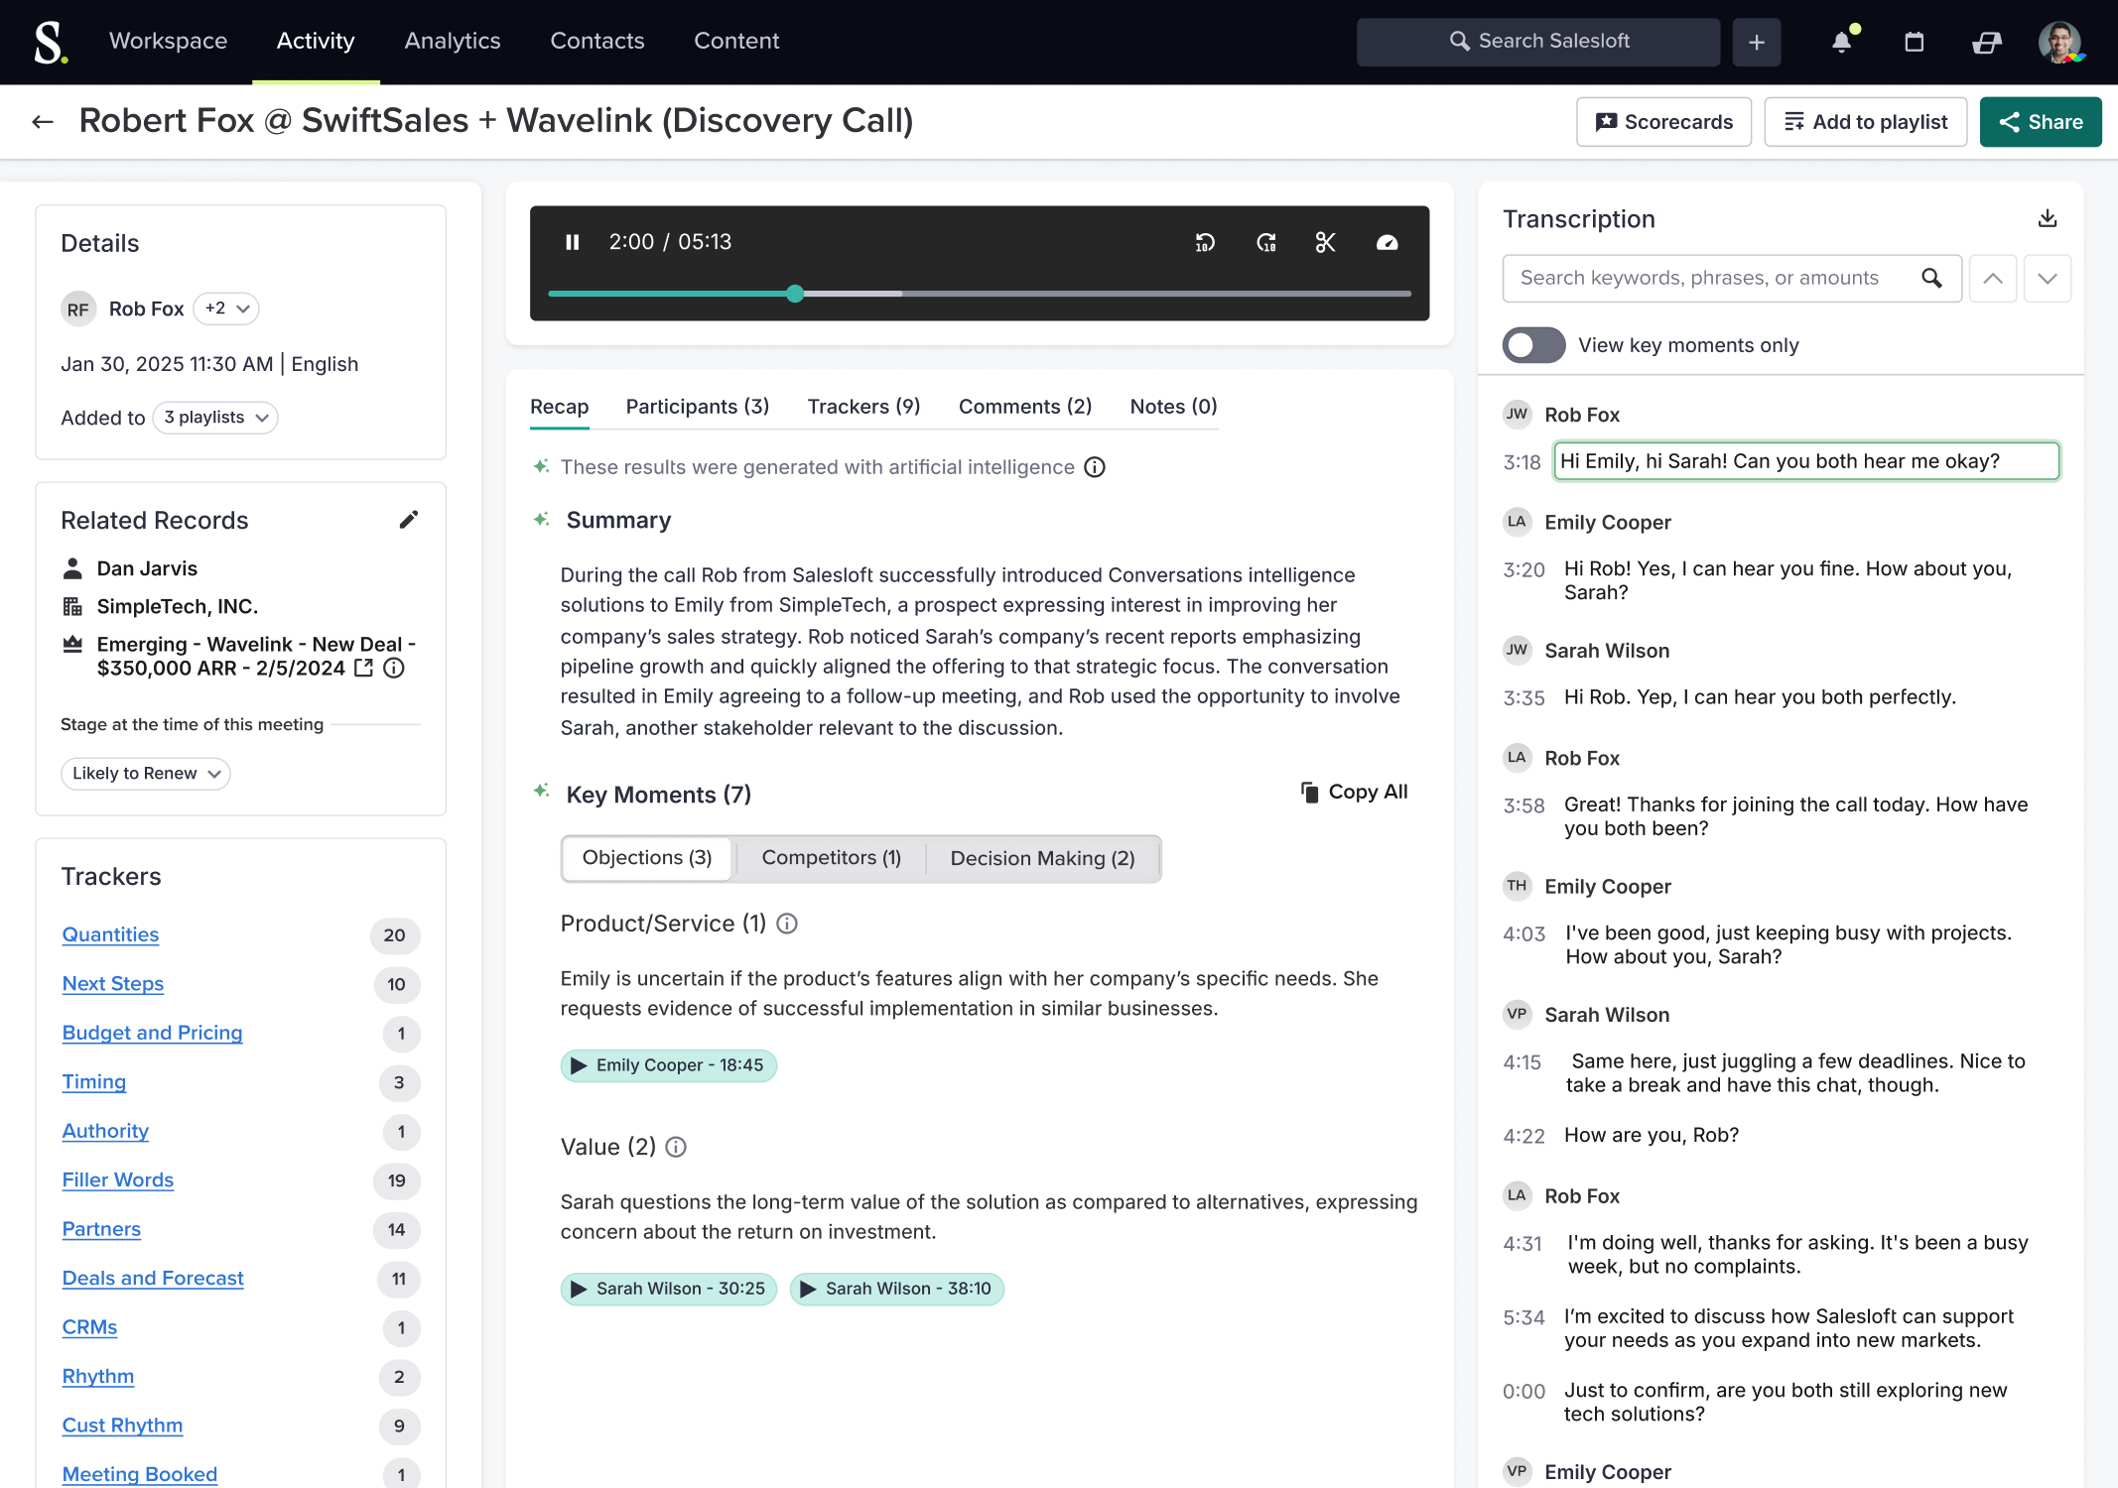Viewport: 2118px width, 1488px height.
Task: Open the user profile avatar
Action: click(x=2059, y=42)
